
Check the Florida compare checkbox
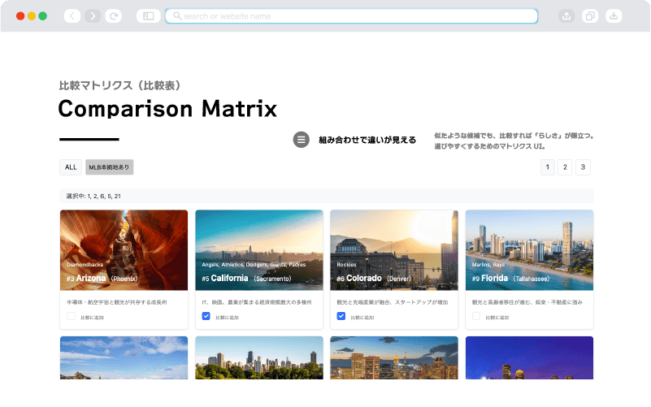pos(476,316)
